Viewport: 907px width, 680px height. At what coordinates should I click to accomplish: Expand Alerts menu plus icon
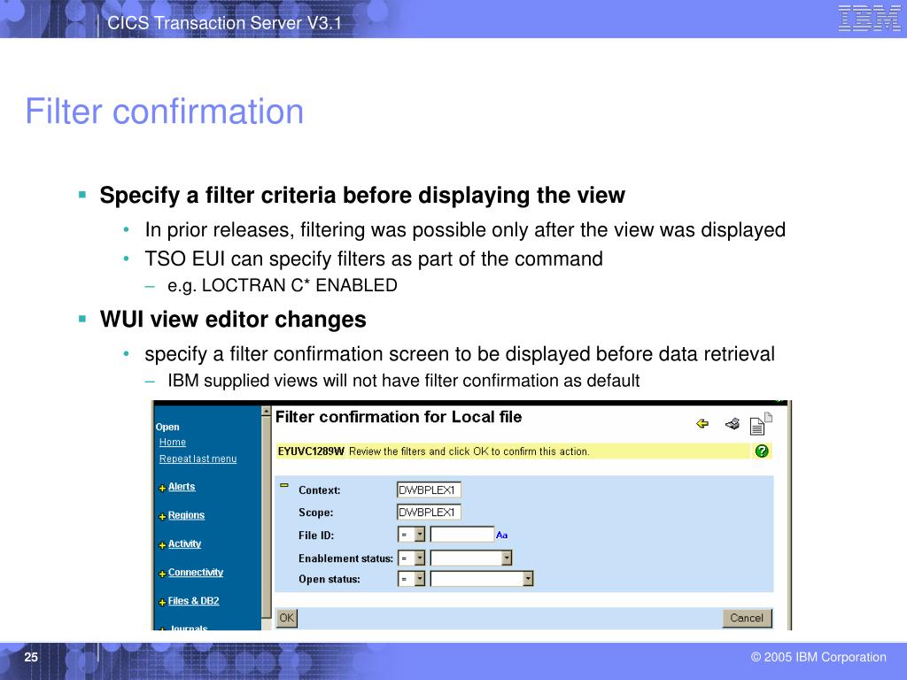(x=162, y=488)
